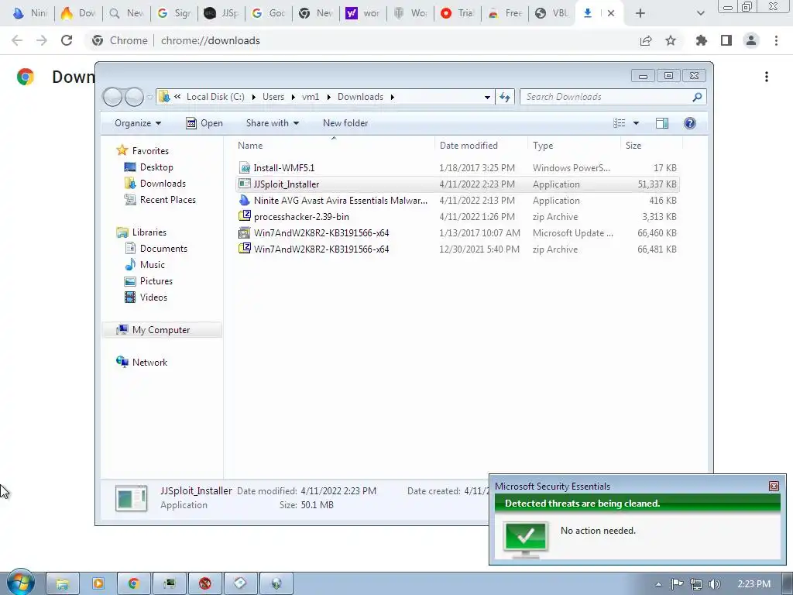This screenshot has width=793, height=595.
Task: Expand the Downloads breadcrumb arrow
Action: pos(393,97)
